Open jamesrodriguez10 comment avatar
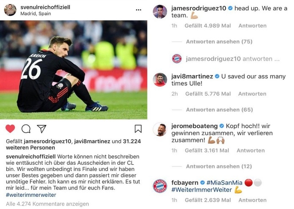The width and height of the screenshot is (294, 209). (160, 12)
